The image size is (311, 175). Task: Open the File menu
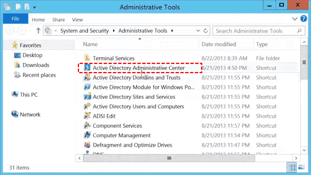click(15, 20)
